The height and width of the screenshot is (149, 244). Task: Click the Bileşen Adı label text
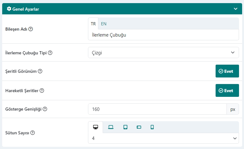pyautogui.click(x=16, y=29)
